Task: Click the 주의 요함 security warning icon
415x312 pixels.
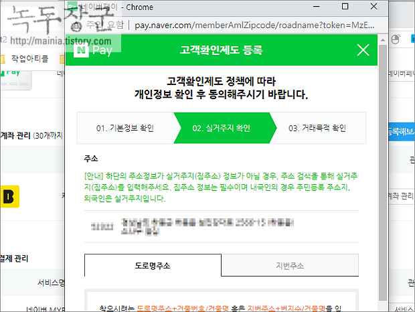Action: [76, 25]
